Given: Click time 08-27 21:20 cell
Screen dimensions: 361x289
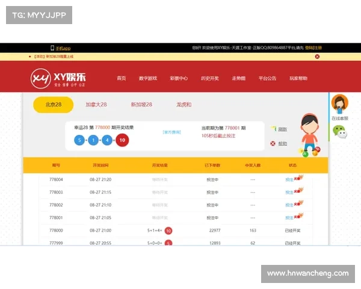Looking at the screenshot, I should (100, 179).
